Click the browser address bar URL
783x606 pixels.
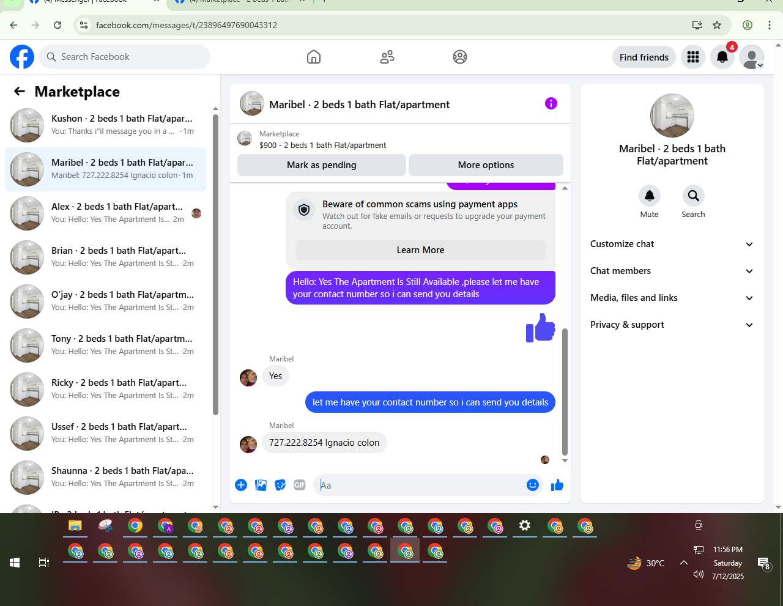[x=186, y=25]
